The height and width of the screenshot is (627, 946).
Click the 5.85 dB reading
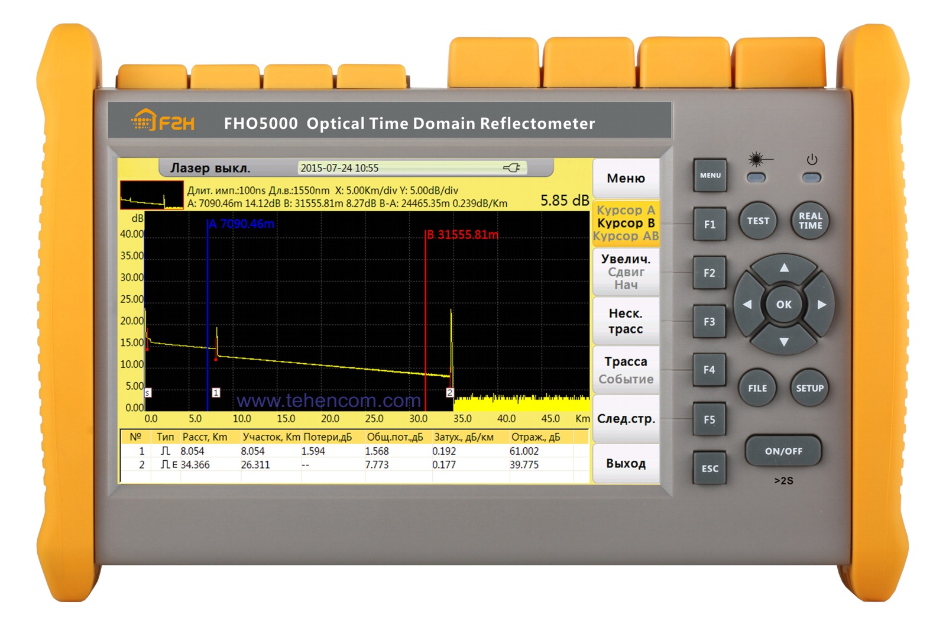(x=565, y=201)
